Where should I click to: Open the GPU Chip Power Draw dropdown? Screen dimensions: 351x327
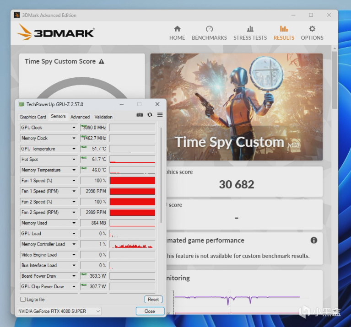(x=74, y=286)
